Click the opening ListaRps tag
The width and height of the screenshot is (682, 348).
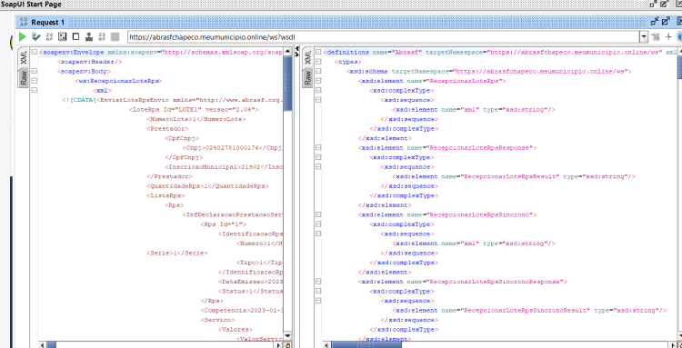tap(165, 195)
